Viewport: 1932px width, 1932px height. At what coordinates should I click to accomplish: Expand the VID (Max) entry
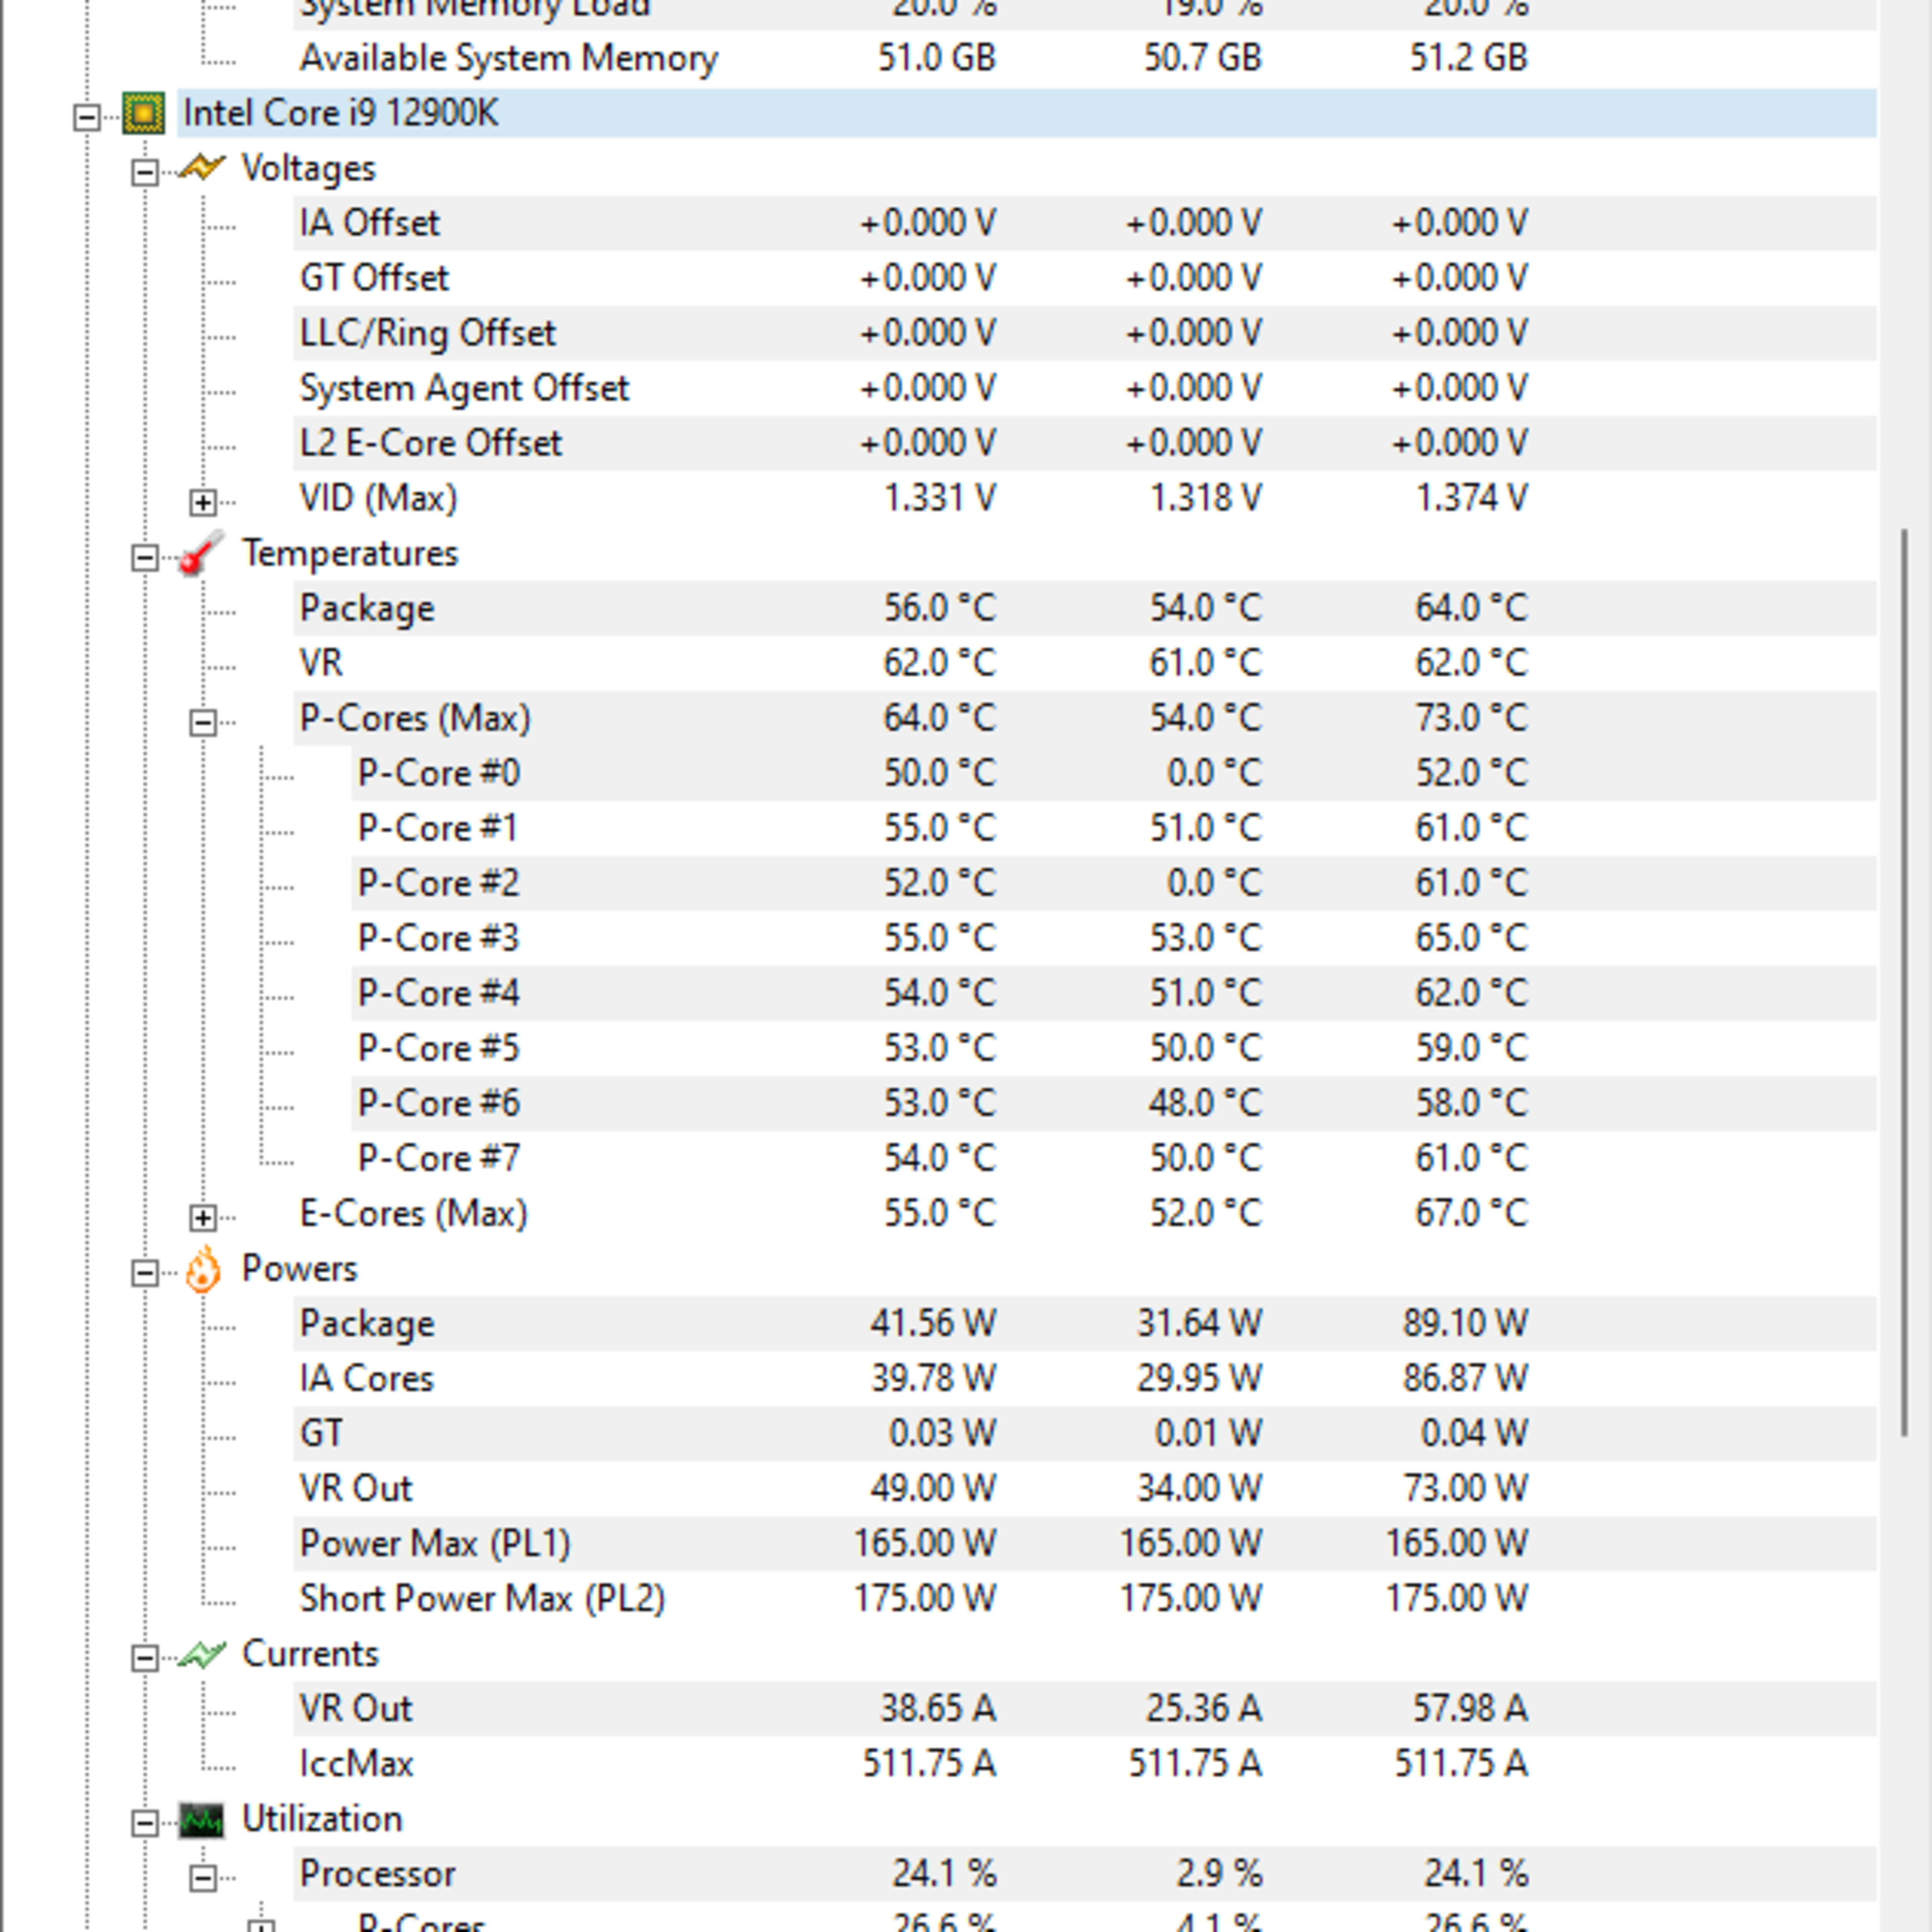(203, 503)
